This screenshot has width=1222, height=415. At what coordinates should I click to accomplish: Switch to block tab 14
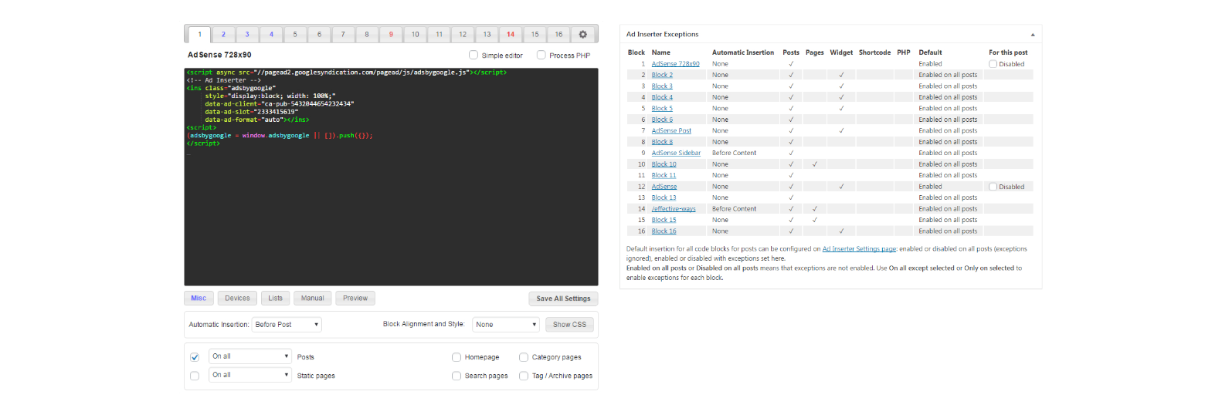pyautogui.click(x=511, y=35)
